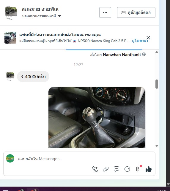Screen dimensions: 170x191
Task: Send a thumbs-up like
Action: 149,169
